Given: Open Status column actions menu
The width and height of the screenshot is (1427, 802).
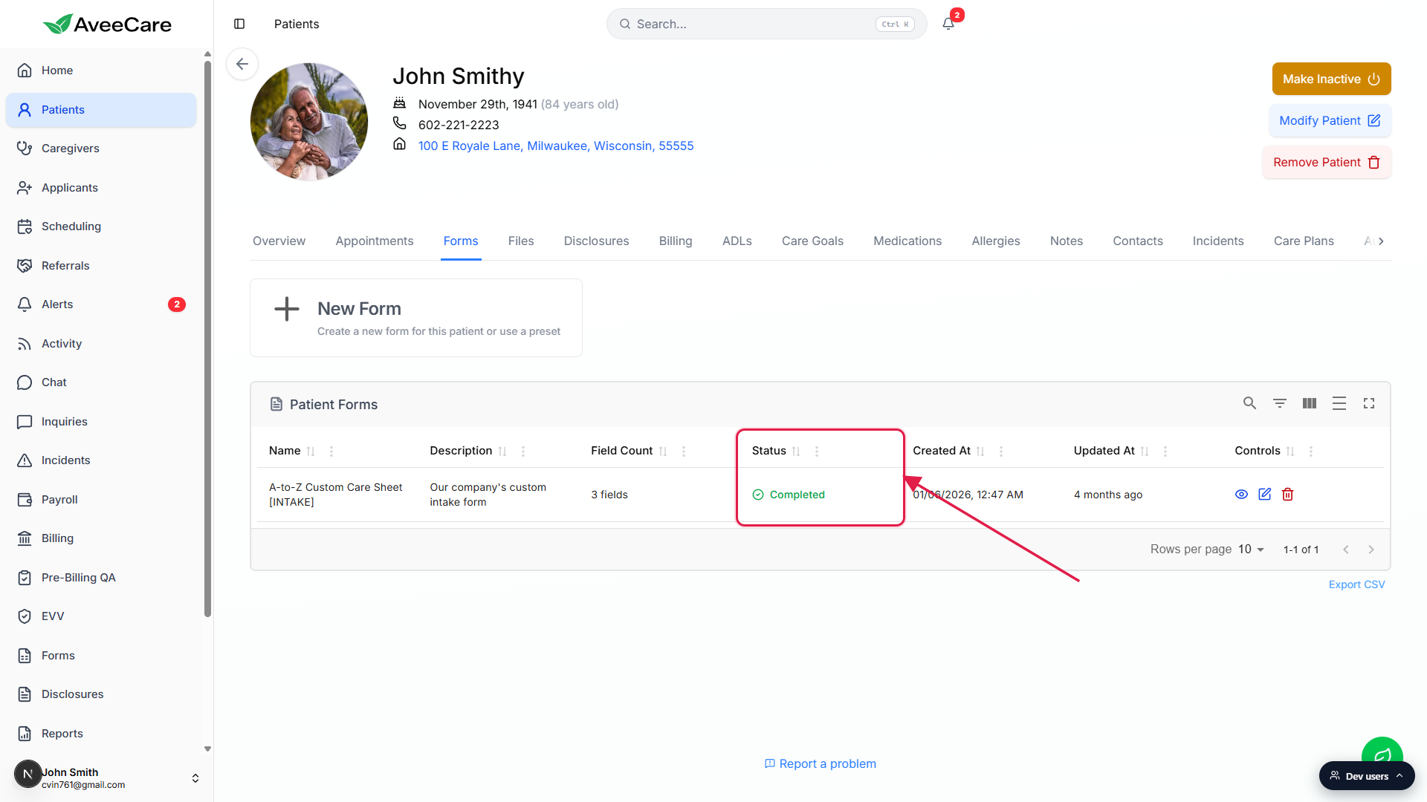Looking at the screenshot, I should (817, 451).
